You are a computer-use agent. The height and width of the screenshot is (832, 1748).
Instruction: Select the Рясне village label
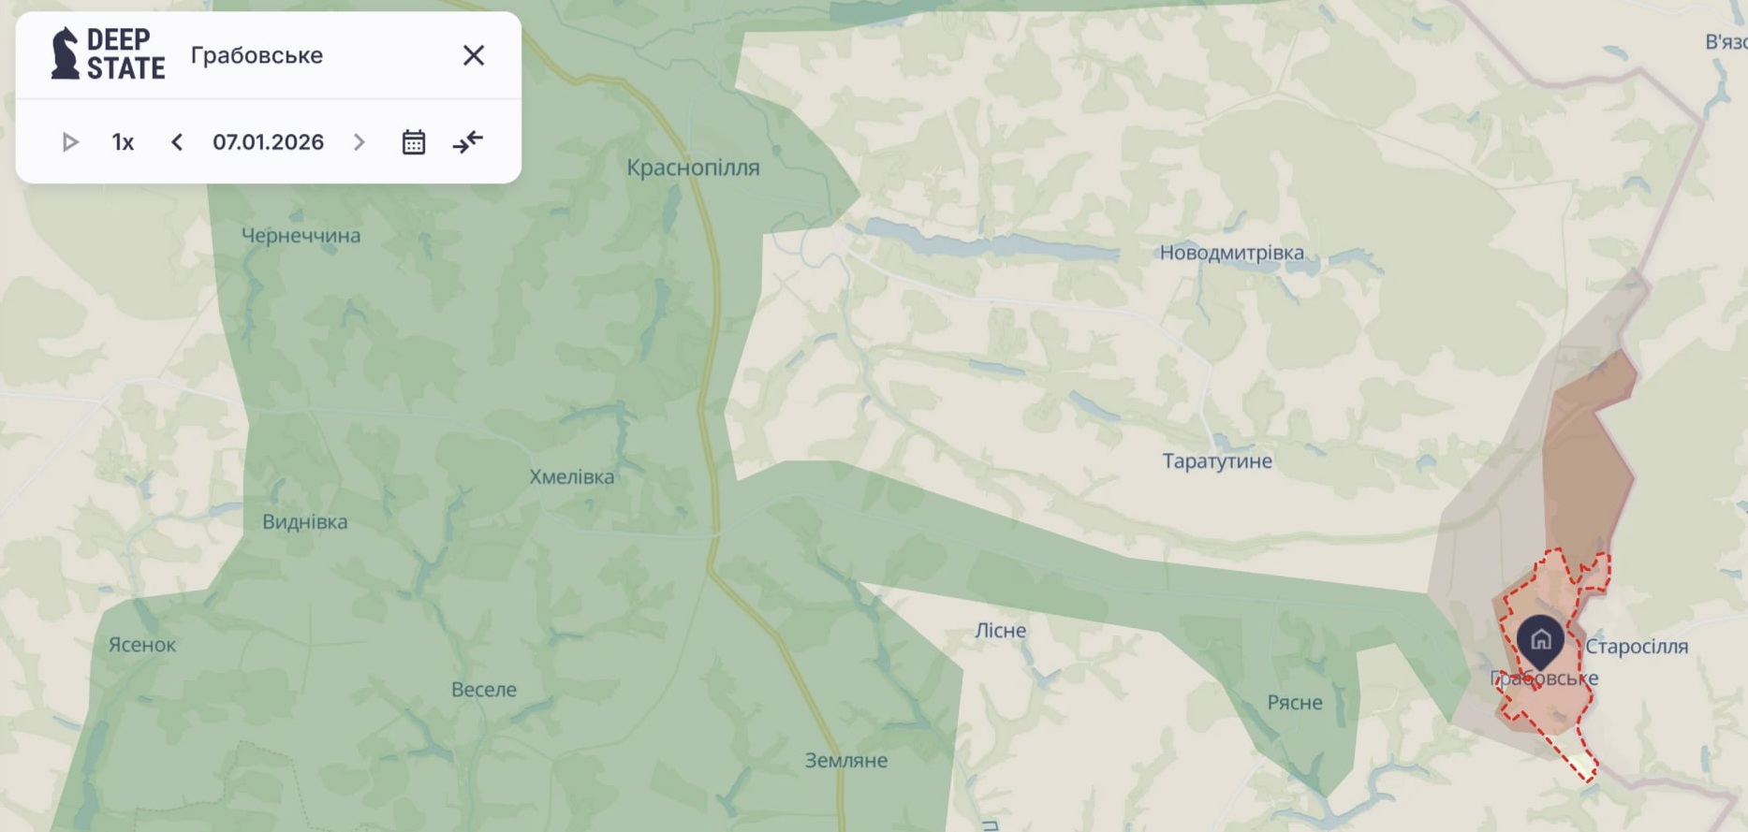pos(1295,703)
